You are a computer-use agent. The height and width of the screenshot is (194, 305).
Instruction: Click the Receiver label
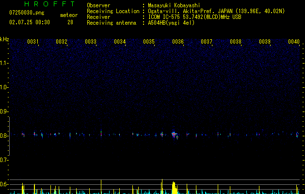tap(98, 17)
